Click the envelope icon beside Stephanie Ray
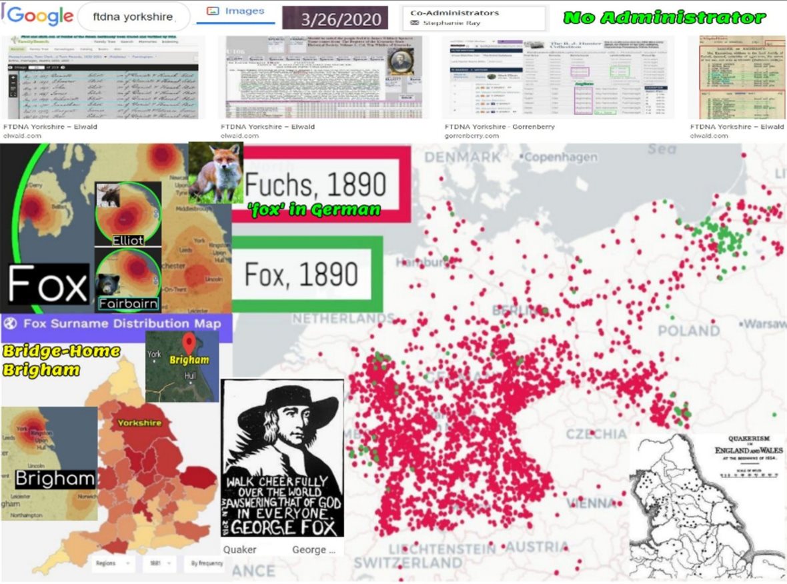 point(416,23)
